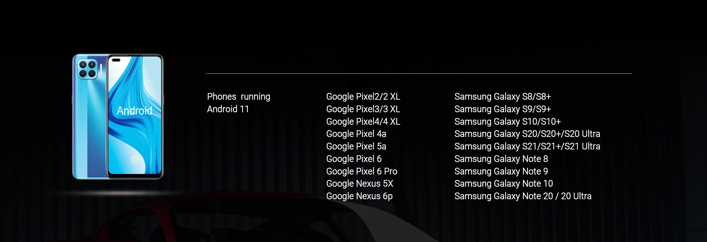Select Google Pixel4/4 XL entry

coord(363,122)
